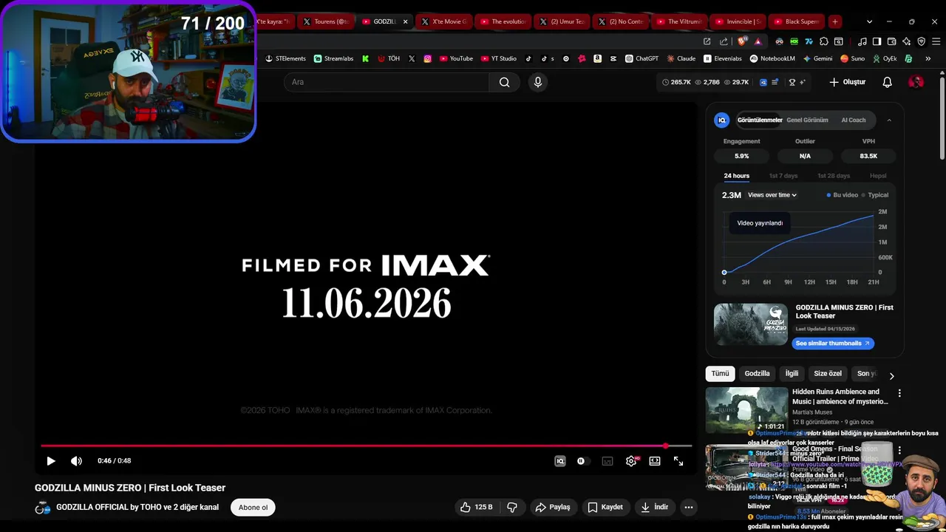Open Streamlabs bookmark
This screenshot has width=946, height=532.
coord(334,58)
